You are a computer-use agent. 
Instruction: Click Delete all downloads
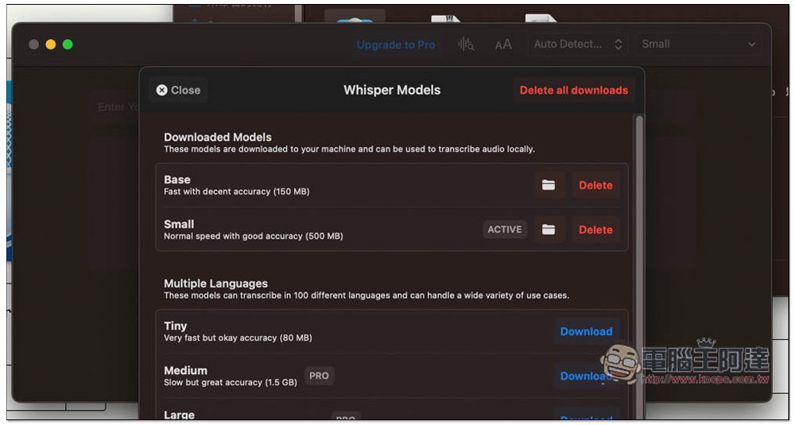click(x=573, y=90)
